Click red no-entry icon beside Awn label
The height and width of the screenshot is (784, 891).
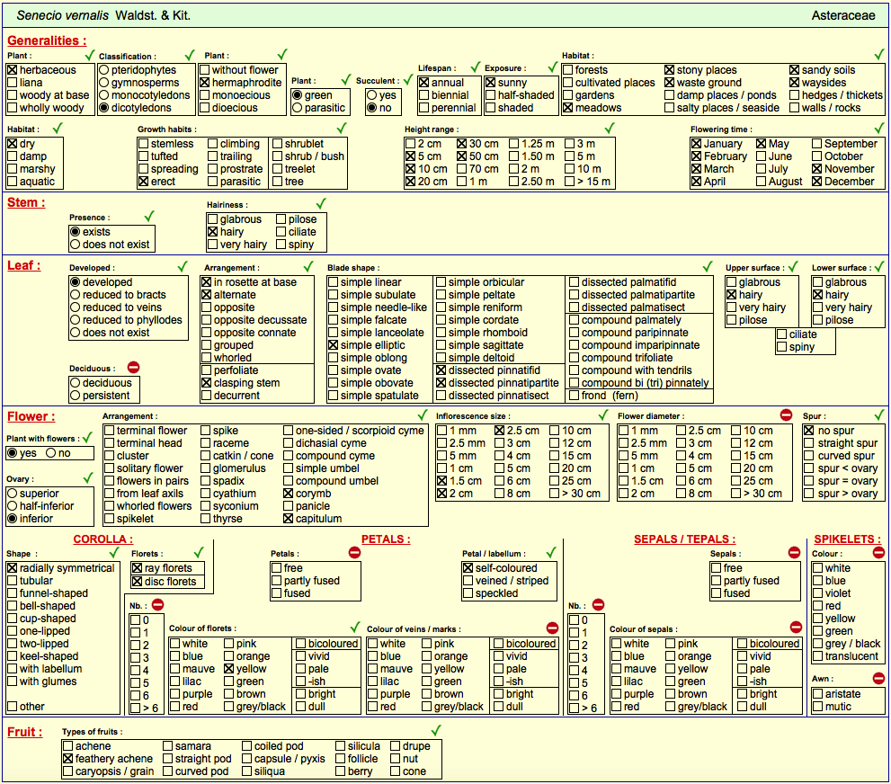click(x=878, y=678)
